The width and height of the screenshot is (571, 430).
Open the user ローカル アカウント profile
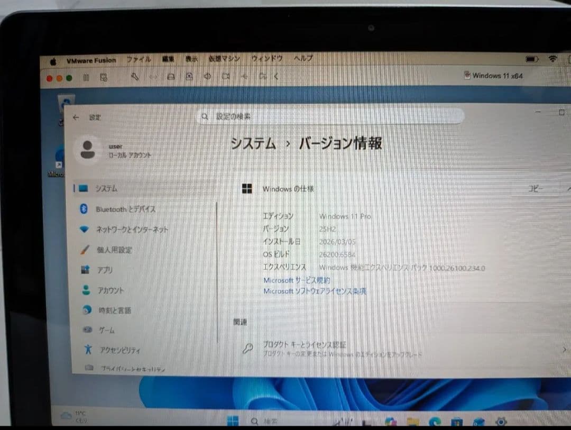tap(113, 150)
